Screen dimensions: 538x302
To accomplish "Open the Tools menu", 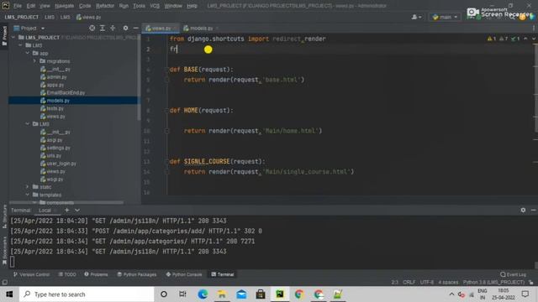I will pos(139,6).
